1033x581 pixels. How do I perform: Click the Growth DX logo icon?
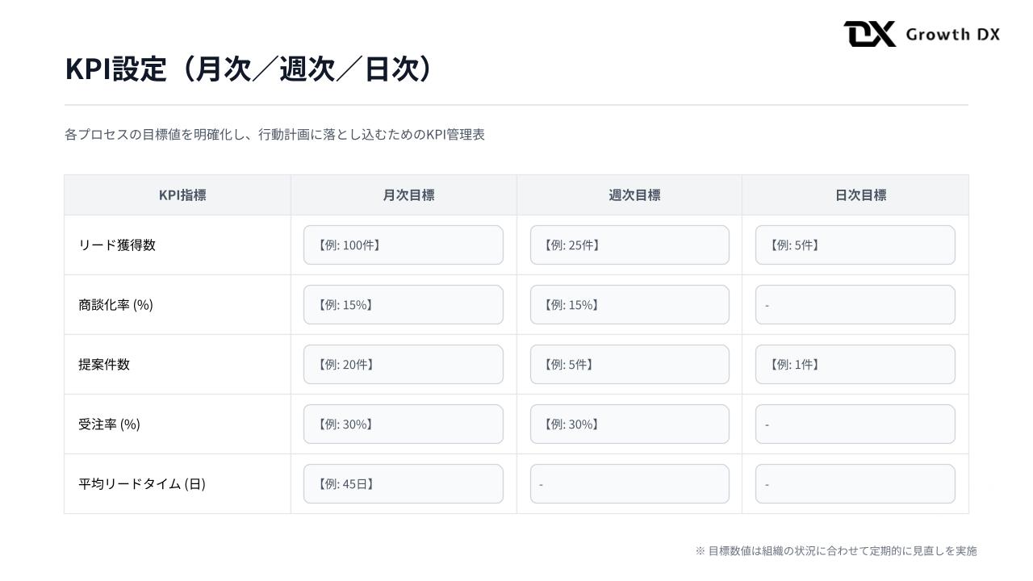[869, 34]
